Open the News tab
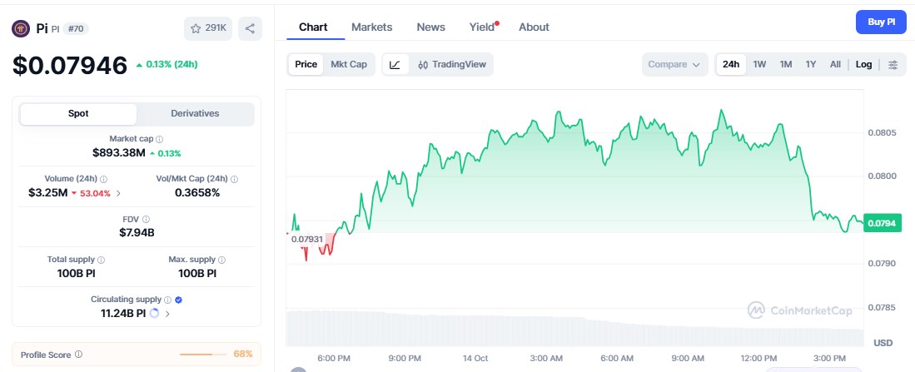The width and height of the screenshot is (915, 372). point(430,27)
